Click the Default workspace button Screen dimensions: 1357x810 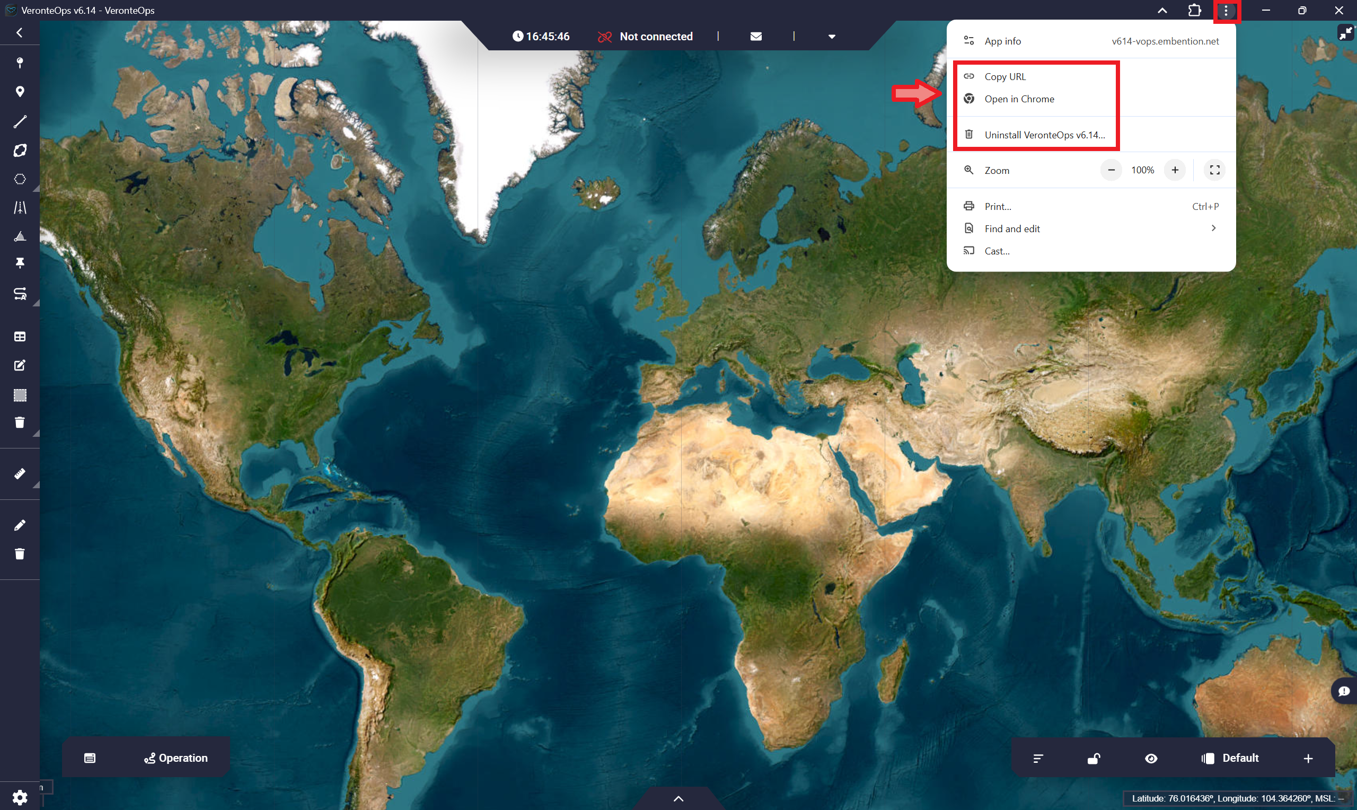[1230, 758]
